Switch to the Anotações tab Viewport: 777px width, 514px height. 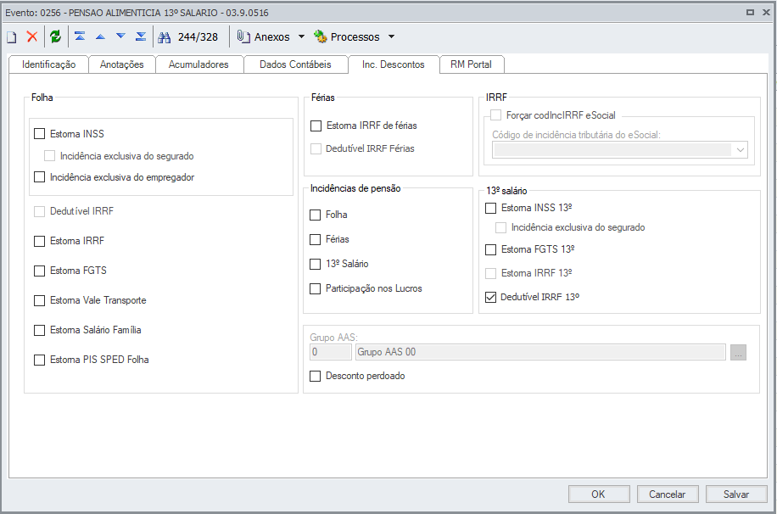122,64
